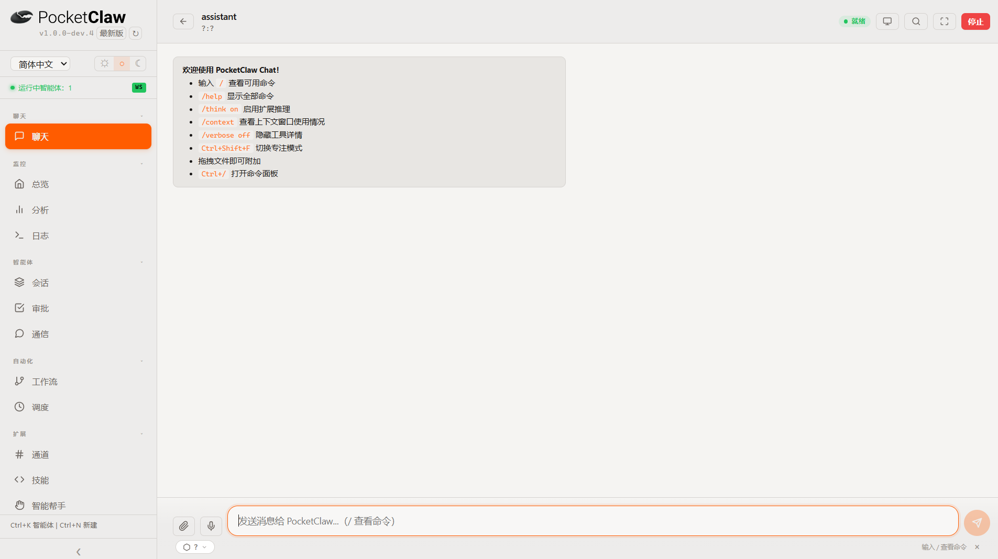Go to 通道 channels page

coord(78,454)
